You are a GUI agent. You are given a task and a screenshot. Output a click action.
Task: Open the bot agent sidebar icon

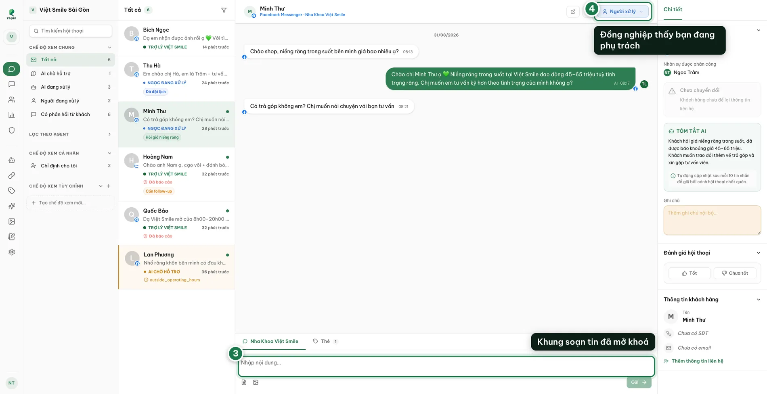coord(12,160)
